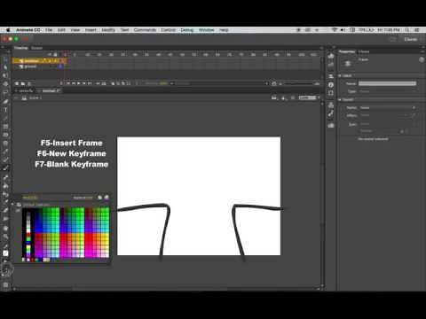Select the highlighted Brush tool
The width and height of the screenshot is (426, 319).
coord(5,168)
